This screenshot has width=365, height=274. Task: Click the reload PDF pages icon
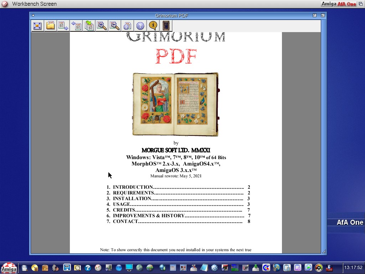(x=89, y=26)
